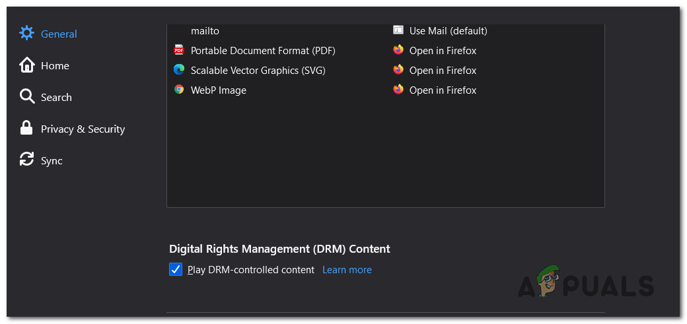This screenshot has height=324, width=687.
Task: Select the Scalable Vector Graphics row label
Action: point(258,70)
